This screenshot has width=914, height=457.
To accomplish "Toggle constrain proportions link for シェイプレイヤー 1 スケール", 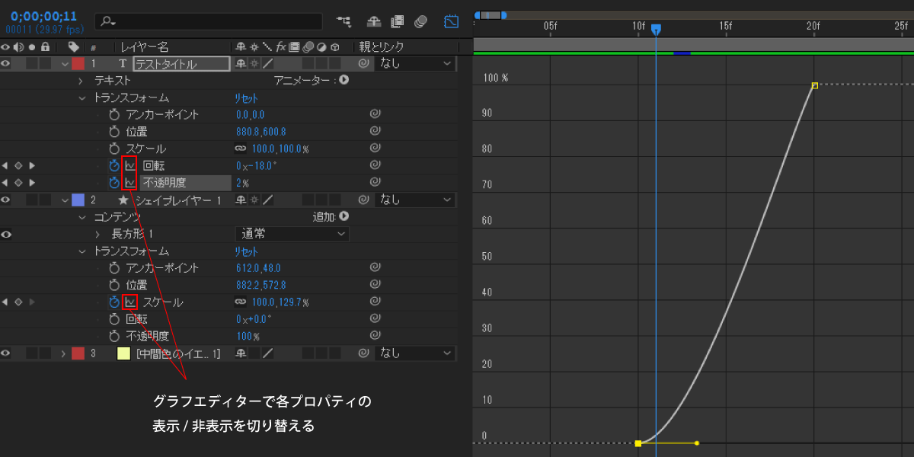I will click(241, 302).
